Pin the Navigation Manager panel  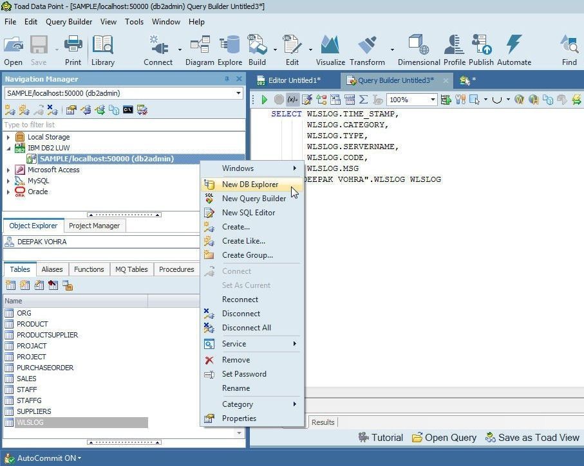coord(227,79)
